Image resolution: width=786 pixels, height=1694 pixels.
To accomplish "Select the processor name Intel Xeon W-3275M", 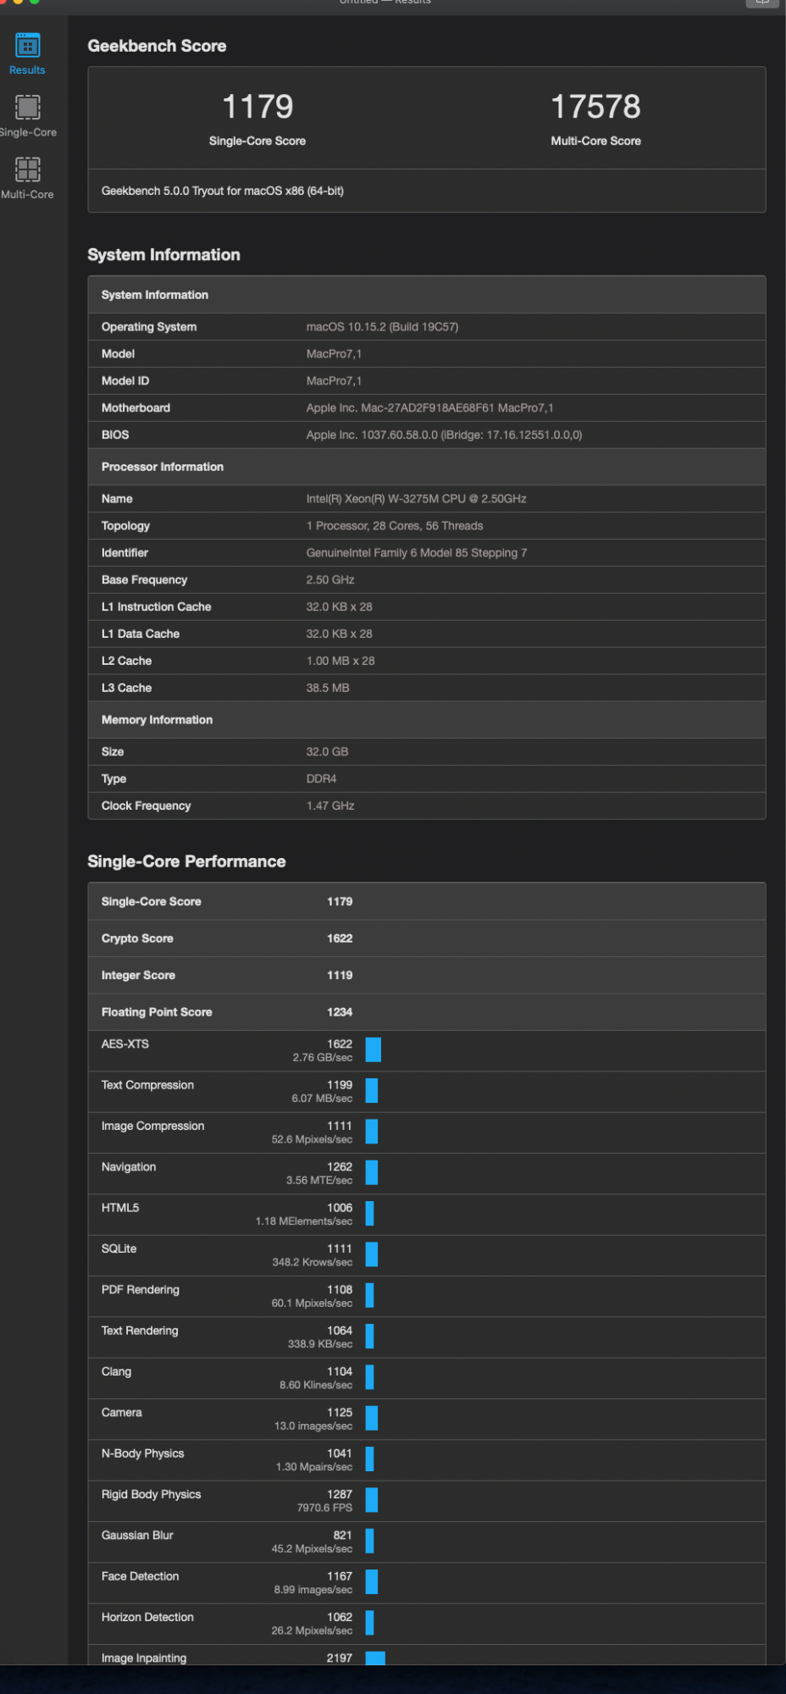I will click(416, 499).
